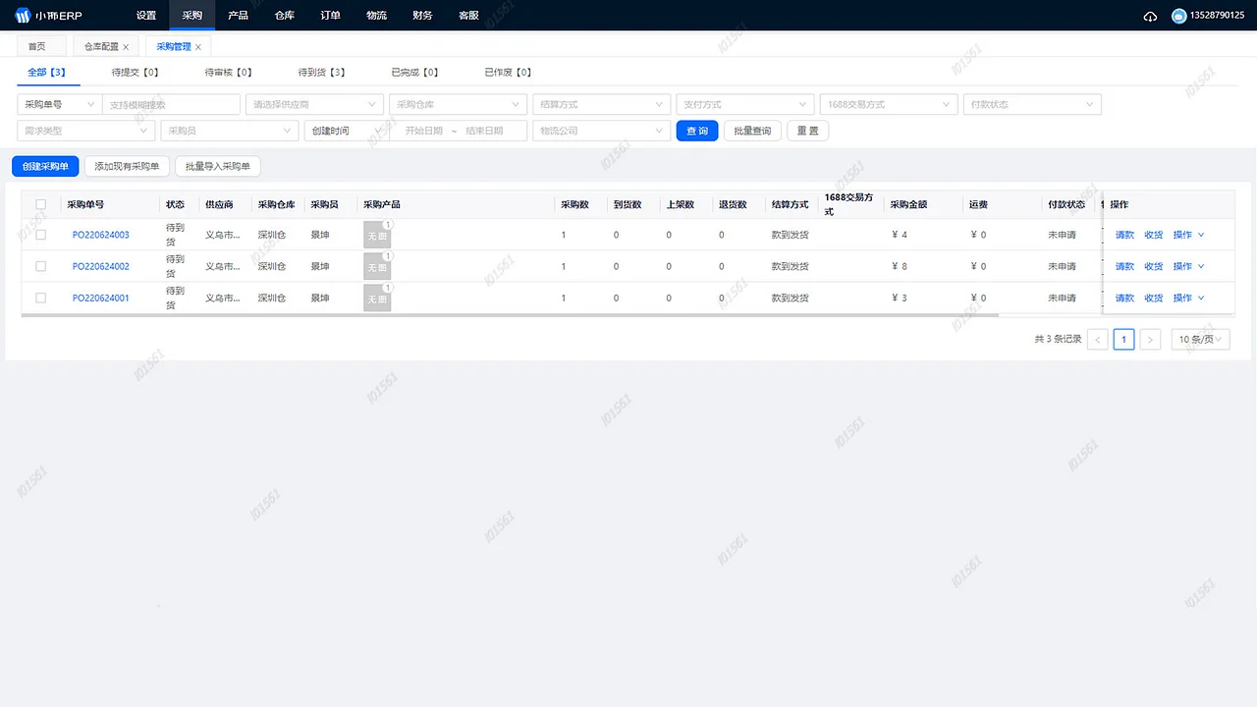This screenshot has width=1257, height=707.
Task: Check the select-all checkbox in table header
Action: coord(40,203)
